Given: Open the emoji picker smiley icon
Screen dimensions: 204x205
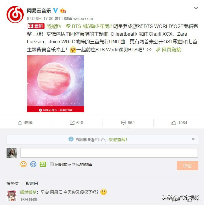Looking at the screenshot, I should tap(24, 164).
